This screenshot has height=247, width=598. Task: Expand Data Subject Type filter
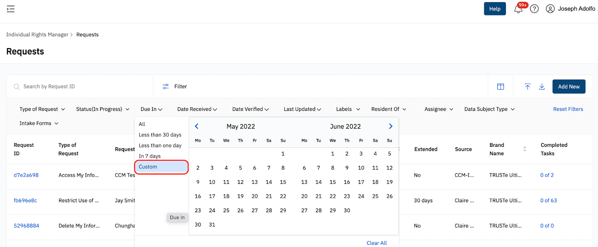point(489,109)
